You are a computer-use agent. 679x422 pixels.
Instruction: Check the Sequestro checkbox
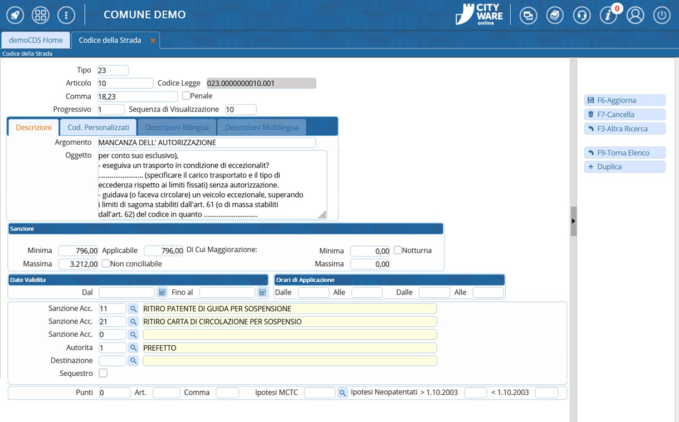[x=103, y=373]
